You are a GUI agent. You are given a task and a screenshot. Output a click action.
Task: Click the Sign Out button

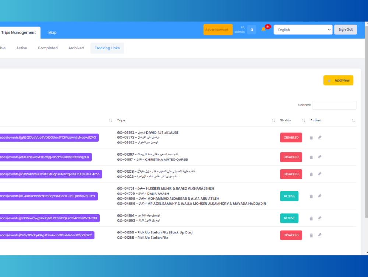345,30
